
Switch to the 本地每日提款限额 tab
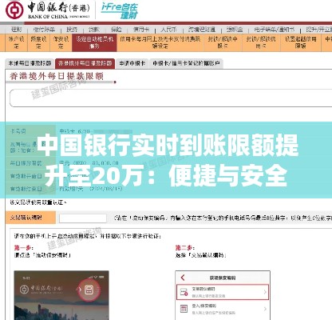[x=30, y=63]
